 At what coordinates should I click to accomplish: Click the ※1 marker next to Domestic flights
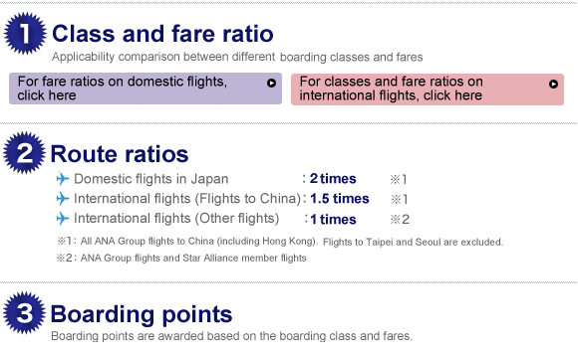[399, 179]
